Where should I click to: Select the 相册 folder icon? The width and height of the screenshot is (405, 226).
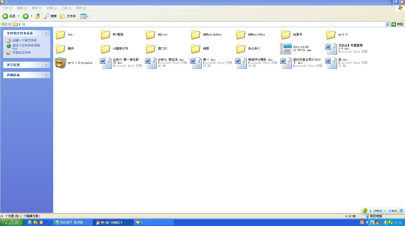pyautogui.click(x=196, y=49)
